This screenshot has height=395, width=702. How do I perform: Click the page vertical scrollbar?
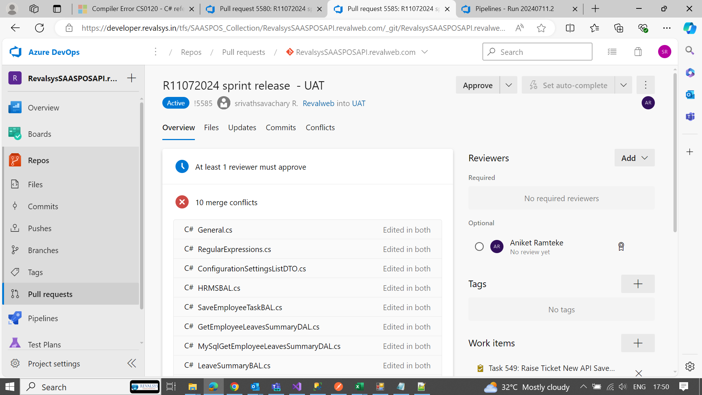(675, 152)
